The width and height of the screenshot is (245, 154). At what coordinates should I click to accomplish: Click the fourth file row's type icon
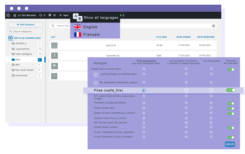54,76
